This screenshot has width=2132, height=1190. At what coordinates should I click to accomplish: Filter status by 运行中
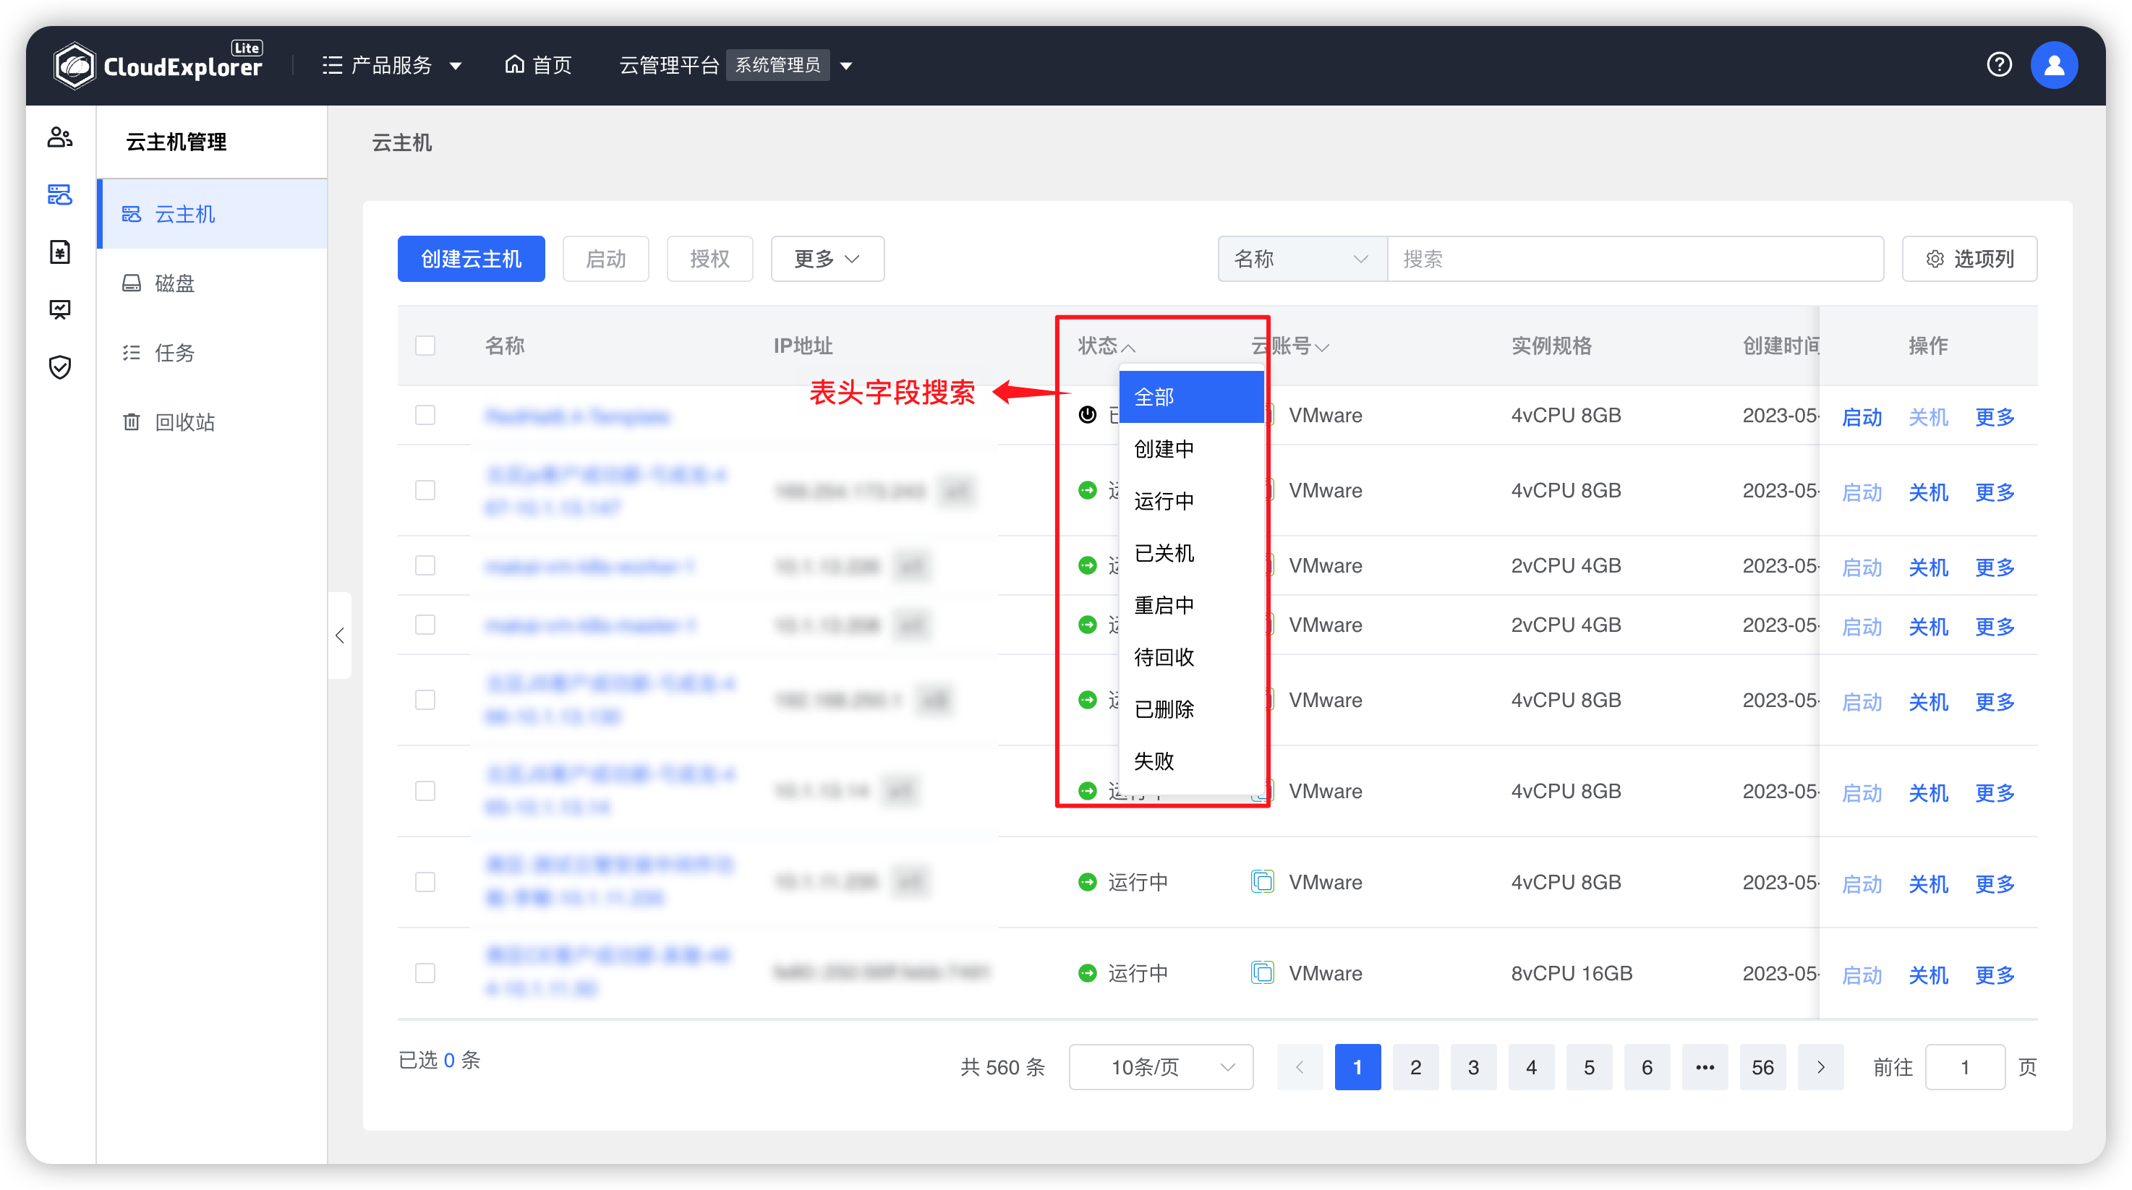click(x=1191, y=501)
